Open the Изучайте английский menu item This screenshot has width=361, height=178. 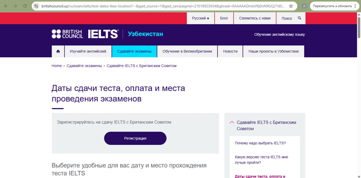(88, 51)
